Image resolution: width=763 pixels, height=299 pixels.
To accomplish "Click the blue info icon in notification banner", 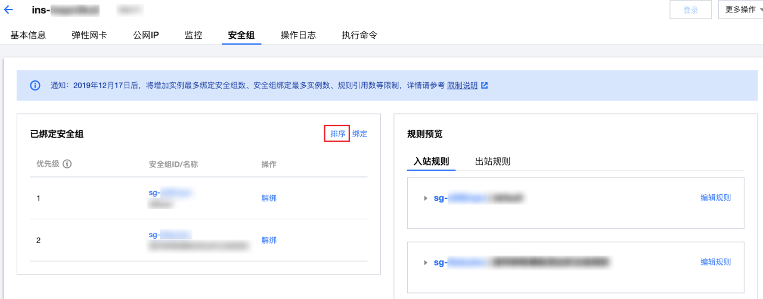I will (x=36, y=85).
